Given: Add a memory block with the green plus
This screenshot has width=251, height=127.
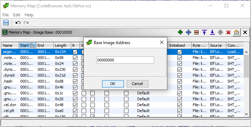Looking at the screenshot, I should pyautogui.click(x=181, y=32).
